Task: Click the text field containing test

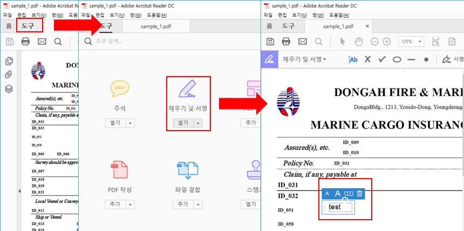Action: point(338,207)
